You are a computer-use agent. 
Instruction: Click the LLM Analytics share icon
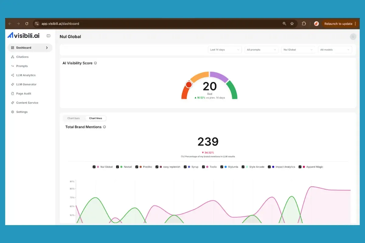click(12, 75)
